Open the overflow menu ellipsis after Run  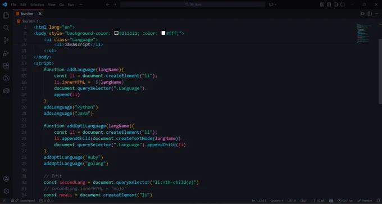[x=81, y=4]
